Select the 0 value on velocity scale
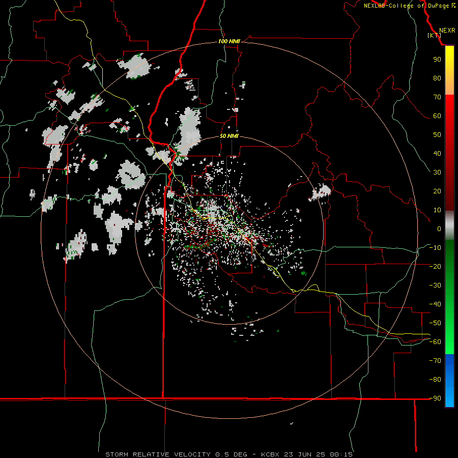Viewport: 458px width, 458px height. pyautogui.click(x=439, y=229)
